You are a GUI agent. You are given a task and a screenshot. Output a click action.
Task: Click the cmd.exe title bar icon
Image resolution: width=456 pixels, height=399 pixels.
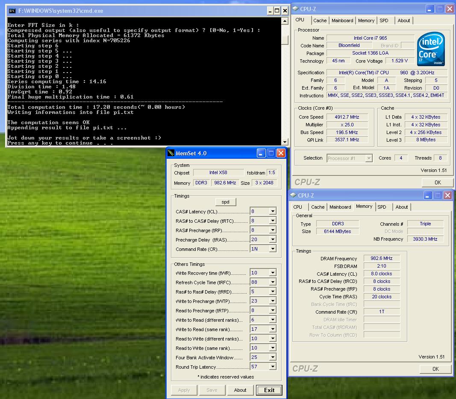[x=12, y=11]
